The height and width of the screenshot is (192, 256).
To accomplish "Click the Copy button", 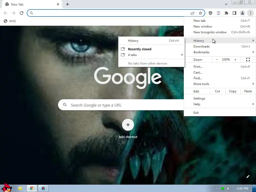I will [233, 91].
